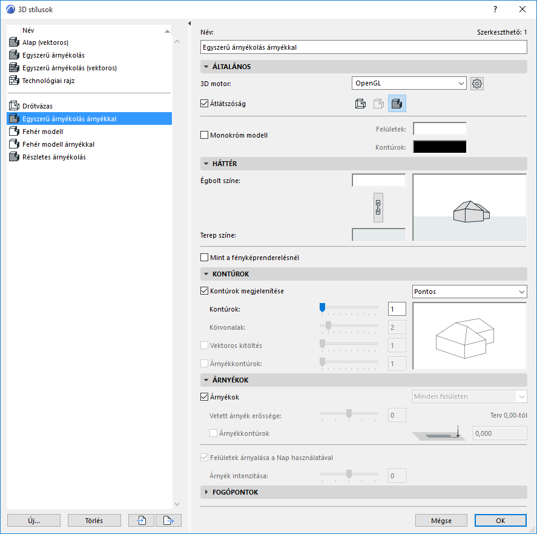The image size is (537, 534).
Task: Click the contours preview house thumbnail
Action: [x=470, y=336]
